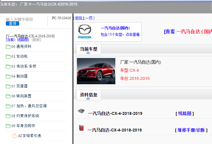Click the folder icon for 03 传动系/车桥

pos(8,66)
